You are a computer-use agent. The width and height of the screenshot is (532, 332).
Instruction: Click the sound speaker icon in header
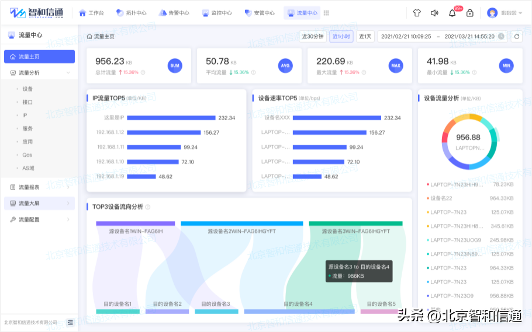(x=434, y=13)
